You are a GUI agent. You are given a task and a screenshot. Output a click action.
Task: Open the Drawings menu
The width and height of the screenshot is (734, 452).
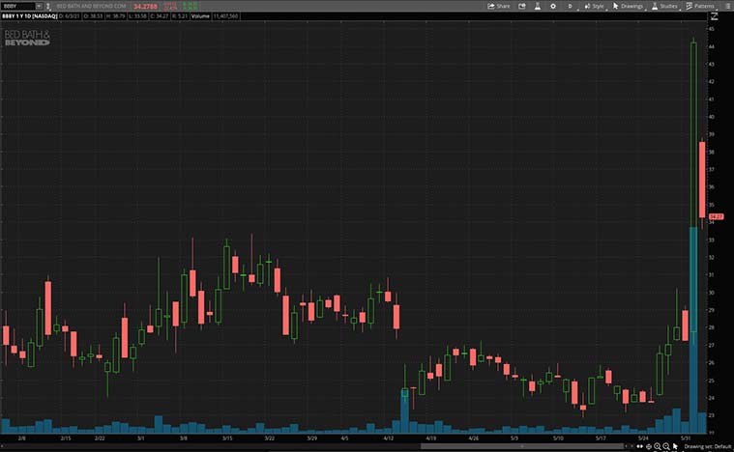628,6
